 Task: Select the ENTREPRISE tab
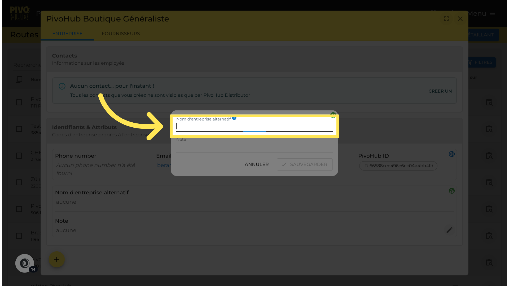click(x=67, y=34)
